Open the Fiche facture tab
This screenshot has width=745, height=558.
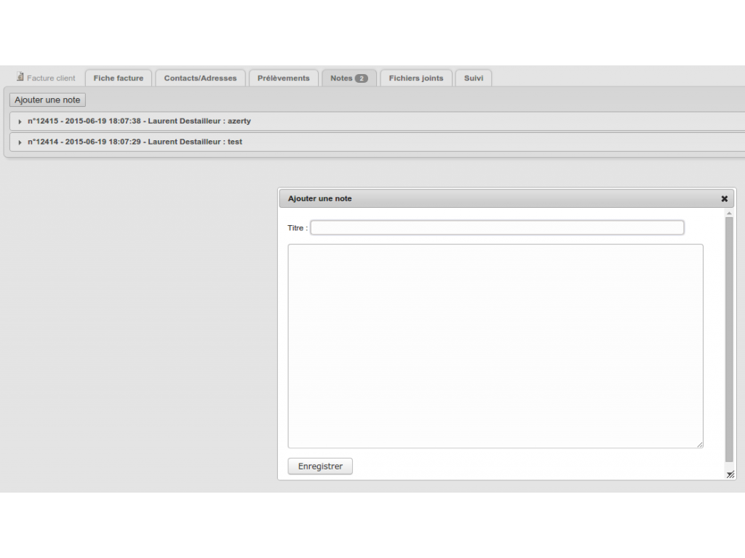[119, 78]
